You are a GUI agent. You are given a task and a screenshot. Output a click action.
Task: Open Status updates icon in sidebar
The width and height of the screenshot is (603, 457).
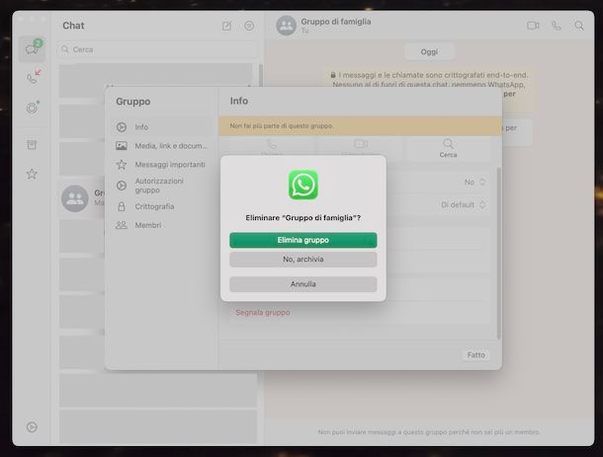tap(33, 108)
